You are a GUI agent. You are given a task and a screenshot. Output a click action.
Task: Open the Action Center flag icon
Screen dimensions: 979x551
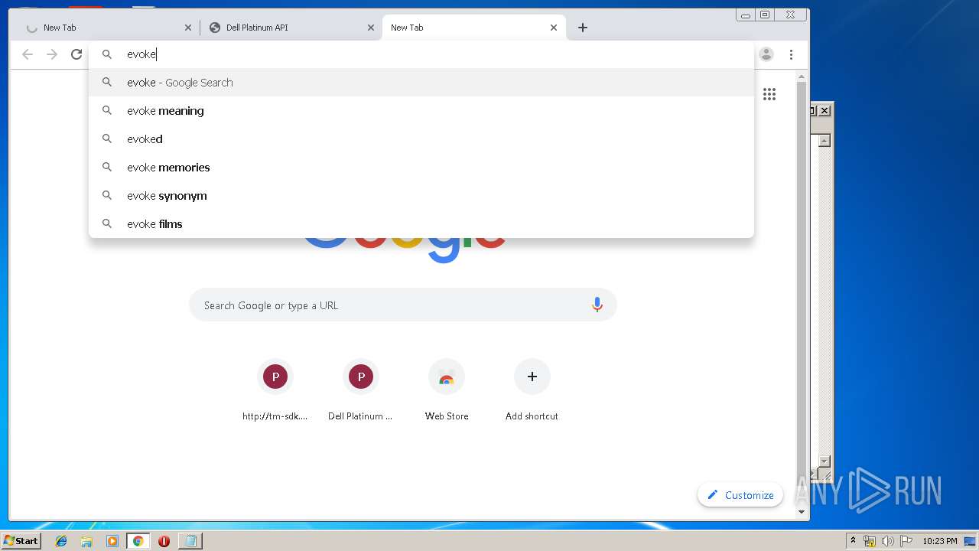[x=906, y=541]
